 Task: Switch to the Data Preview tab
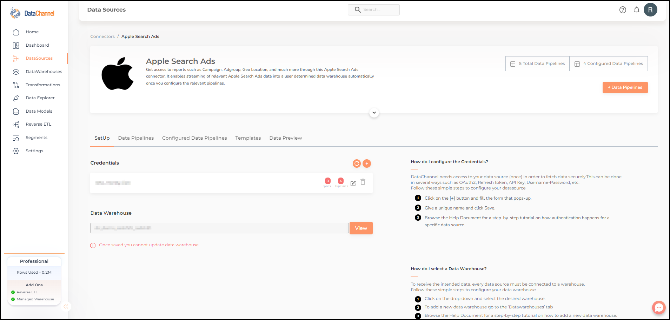pyautogui.click(x=286, y=138)
